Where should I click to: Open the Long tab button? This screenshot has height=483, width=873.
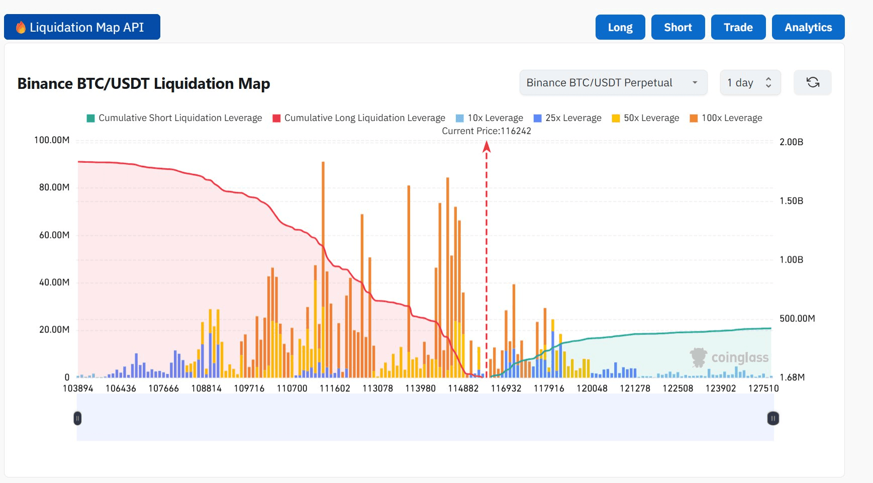620,27
